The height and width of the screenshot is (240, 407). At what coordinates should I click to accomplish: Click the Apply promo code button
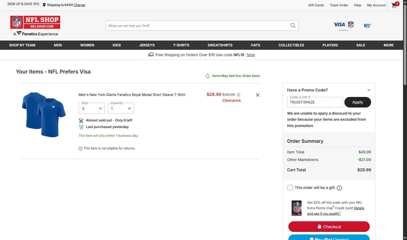(358, 102)
